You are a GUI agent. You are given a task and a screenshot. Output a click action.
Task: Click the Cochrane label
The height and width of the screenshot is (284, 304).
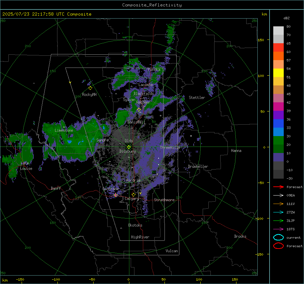(110, 189)
